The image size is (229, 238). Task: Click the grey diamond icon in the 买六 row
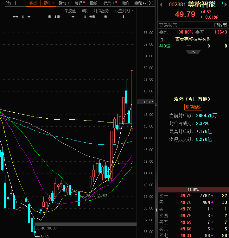(x=212, y=229)
